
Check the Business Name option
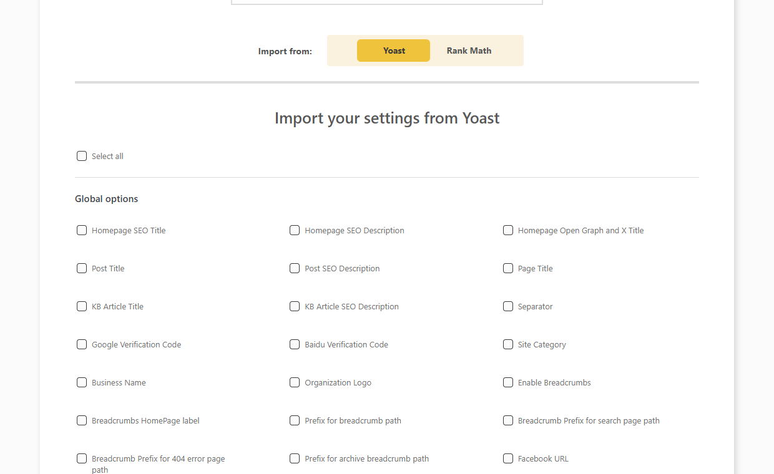pos(82,382)
